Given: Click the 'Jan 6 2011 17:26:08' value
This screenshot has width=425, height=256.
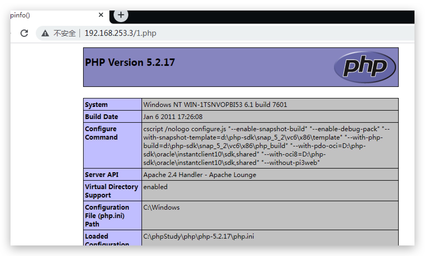Looking at the screenshot, I should tap(173, 117).
